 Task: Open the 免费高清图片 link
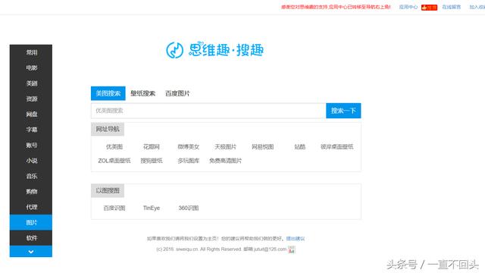[x=226, y=161]
